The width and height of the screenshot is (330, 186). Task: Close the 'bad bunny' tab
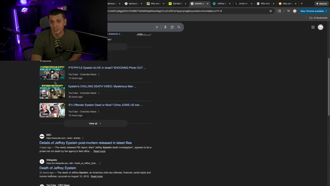click(x=142, y=4)
